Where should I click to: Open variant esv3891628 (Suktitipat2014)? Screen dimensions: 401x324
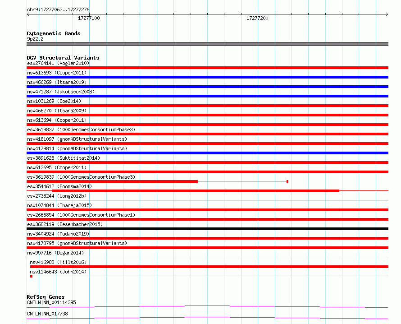(x=64, y=158)
